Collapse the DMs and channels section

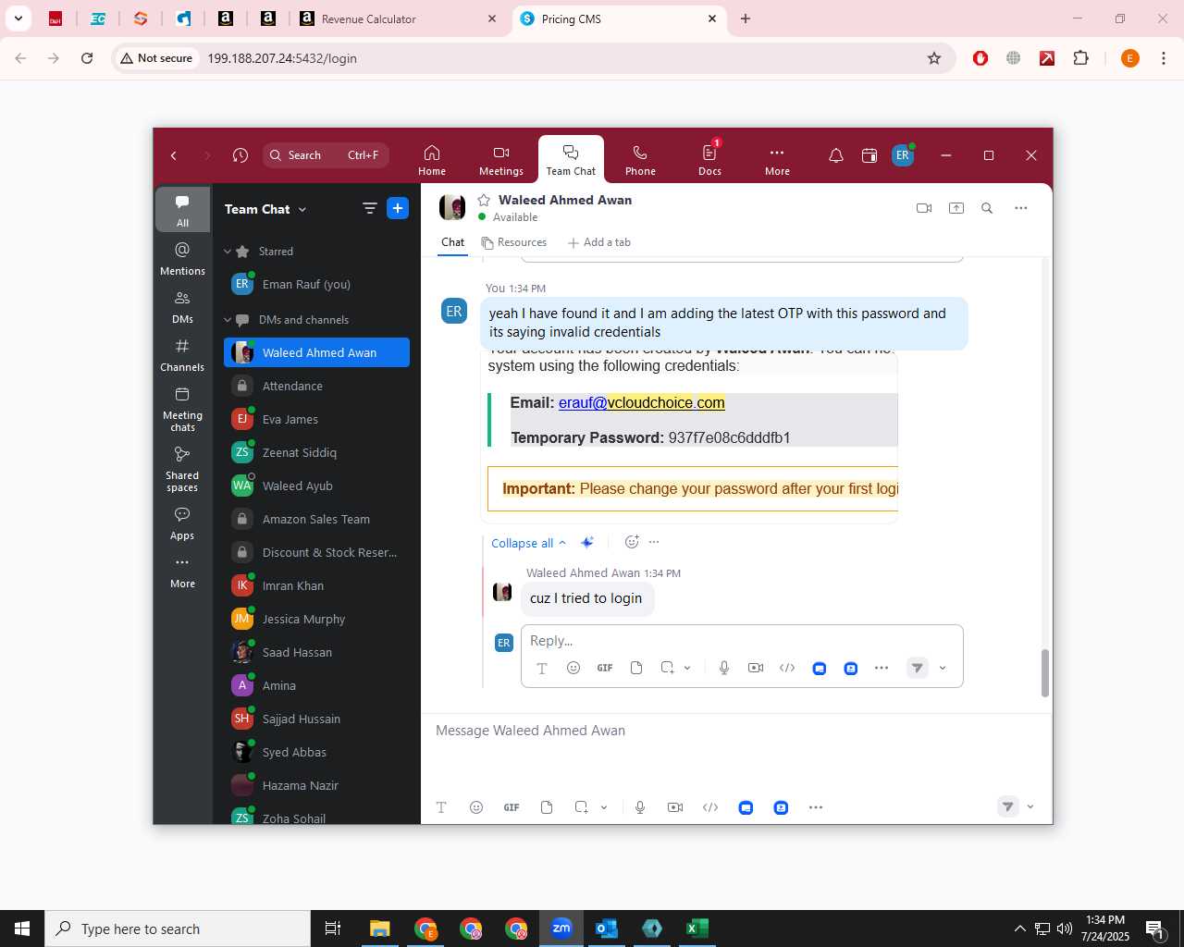(x=228, y=320)
